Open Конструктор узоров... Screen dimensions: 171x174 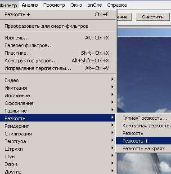pos(58,61)
